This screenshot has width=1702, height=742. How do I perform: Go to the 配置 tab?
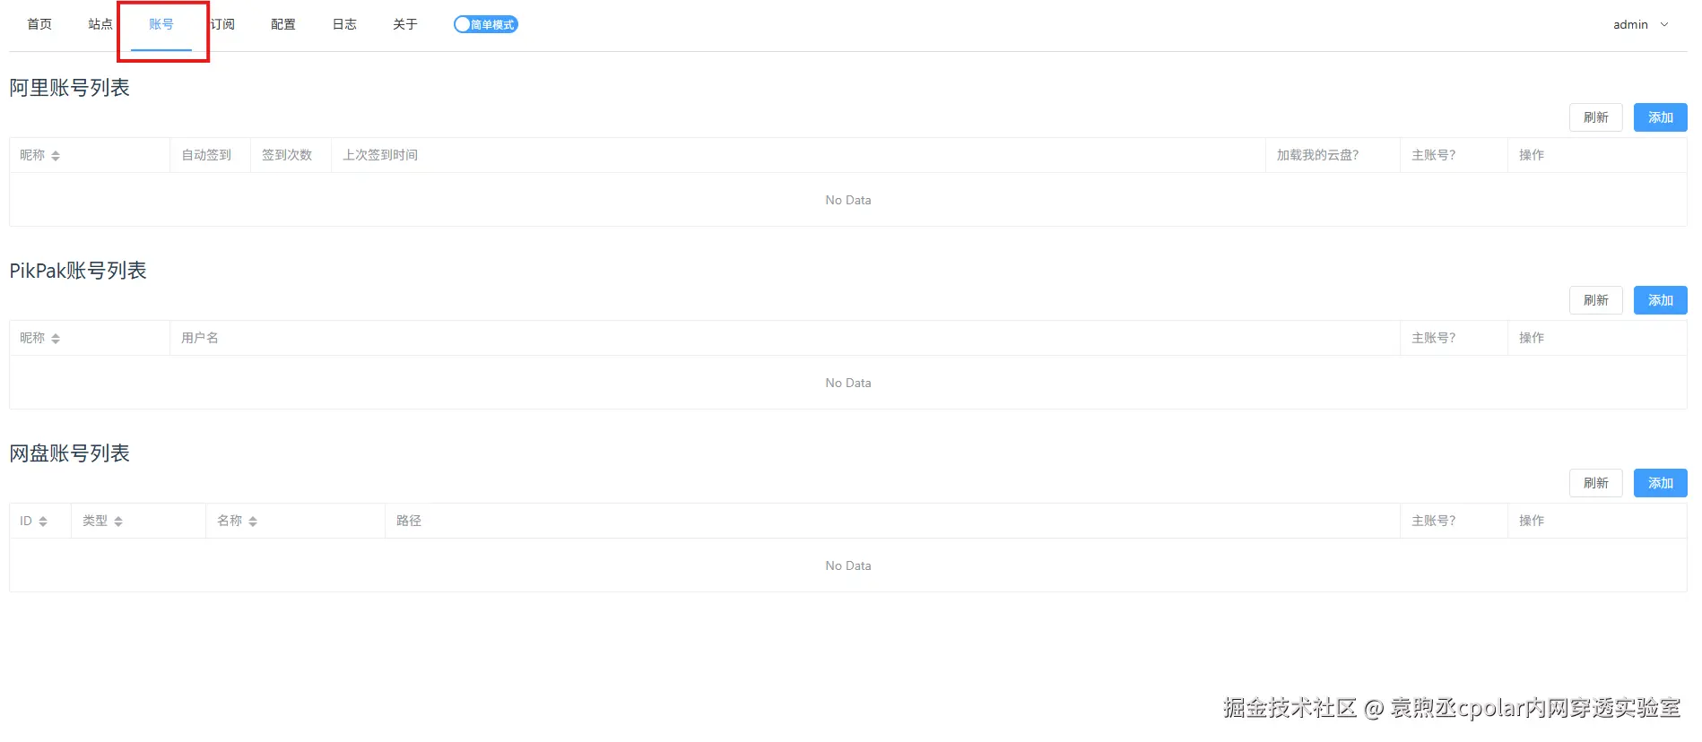point(283,24)
